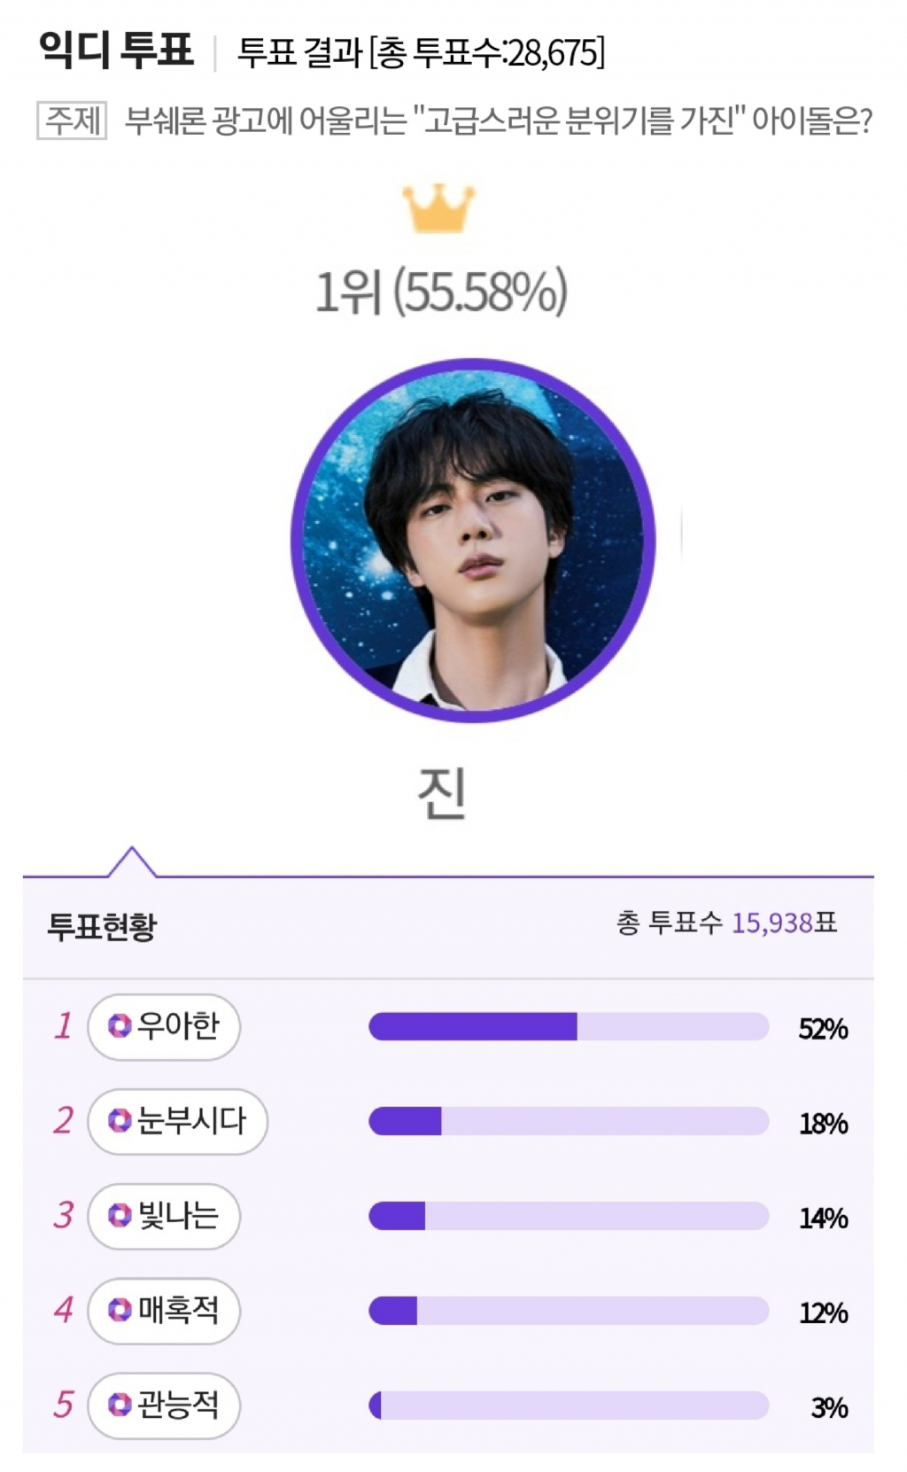Screen dimensions: 907x1472
Task: Click the triangle pointer above 투표현황 panel
Action: [131, 863]
